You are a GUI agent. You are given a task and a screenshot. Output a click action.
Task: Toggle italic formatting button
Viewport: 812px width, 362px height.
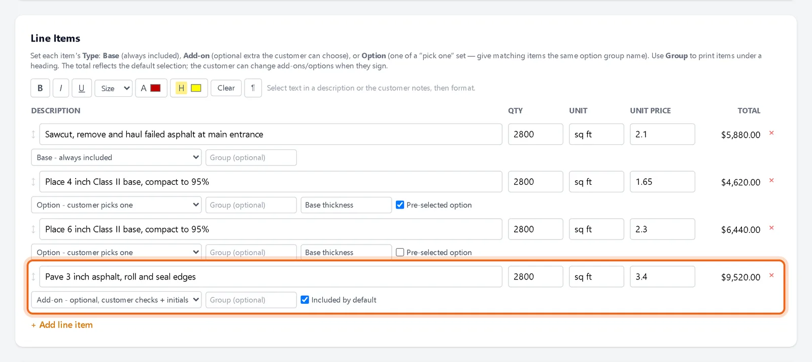coord(61,88)
